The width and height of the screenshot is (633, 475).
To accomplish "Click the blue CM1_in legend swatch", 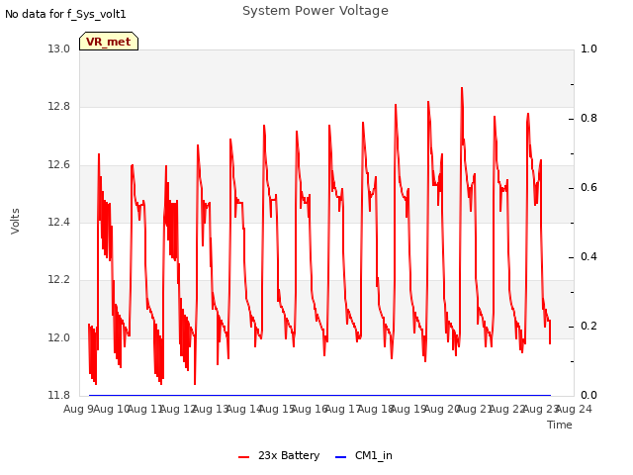I will [x=340, y=457].
